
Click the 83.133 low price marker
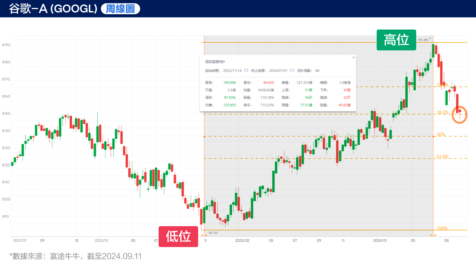tap(214, 232)
